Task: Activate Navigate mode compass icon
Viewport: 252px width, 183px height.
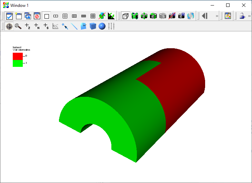Action: pyautogui.click(x=9, y=26)
